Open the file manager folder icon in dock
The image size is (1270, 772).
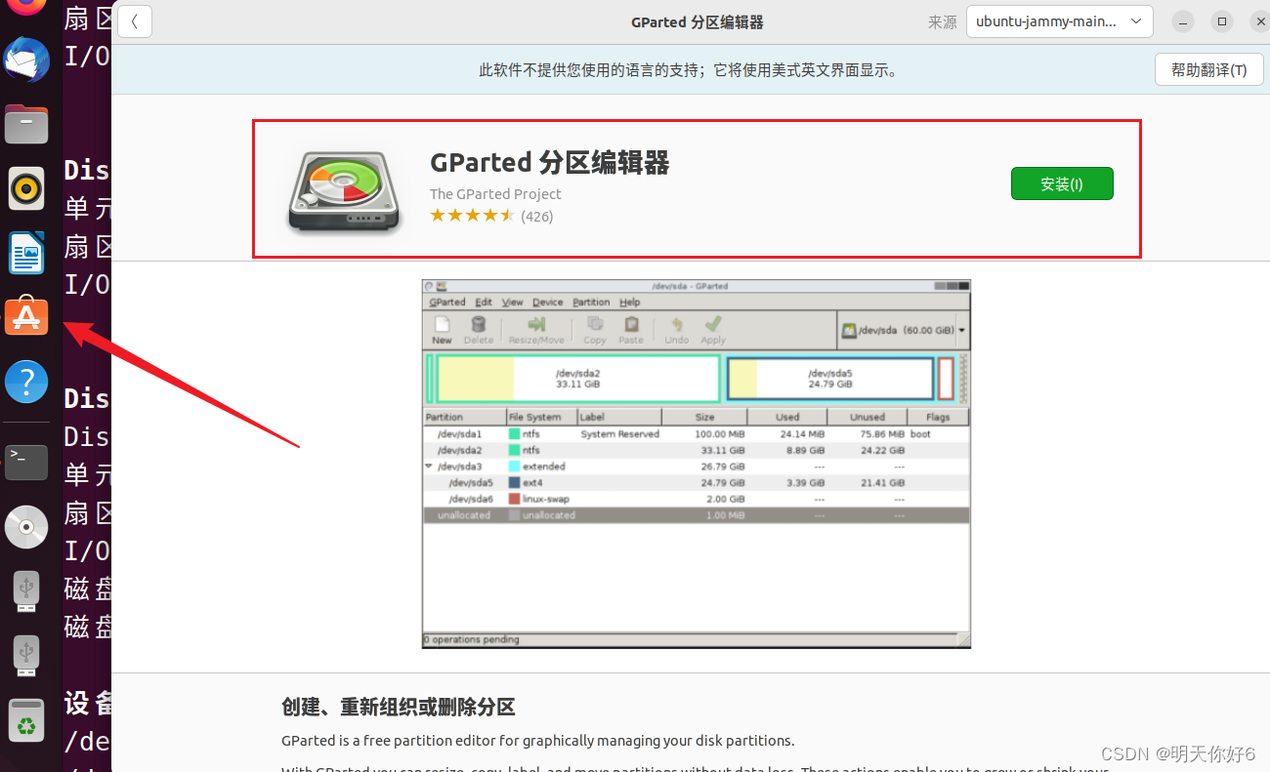[x=26, y=124]
